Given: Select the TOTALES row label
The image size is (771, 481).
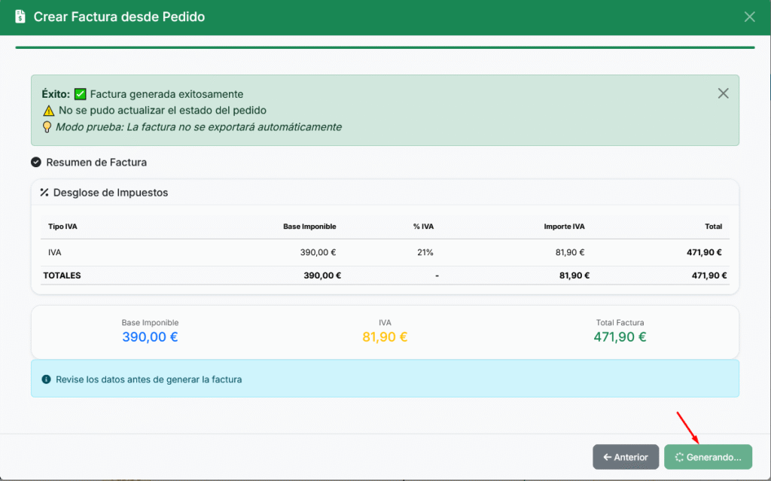Looking at the screenshot, I should tap(62, 276).
